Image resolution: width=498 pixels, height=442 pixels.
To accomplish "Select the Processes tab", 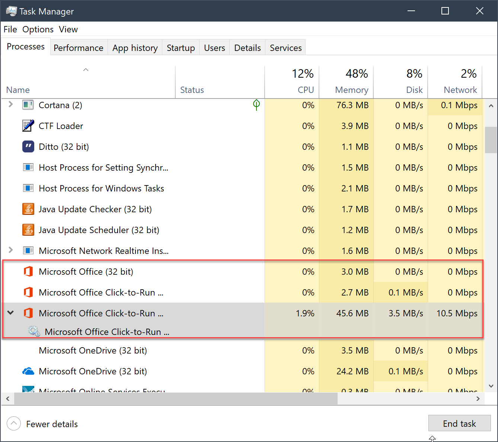I will click(x=26, y=46).
